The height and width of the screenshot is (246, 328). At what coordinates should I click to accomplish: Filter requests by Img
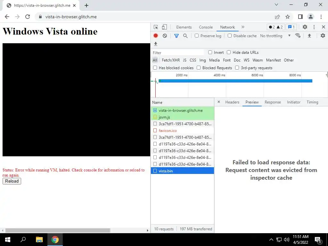(x=202, y=60)
